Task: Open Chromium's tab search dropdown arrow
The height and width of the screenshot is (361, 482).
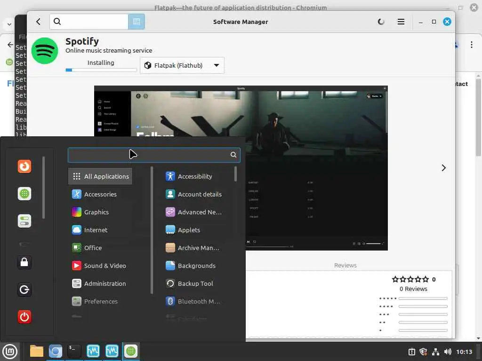Action: [x=9, y=24]
